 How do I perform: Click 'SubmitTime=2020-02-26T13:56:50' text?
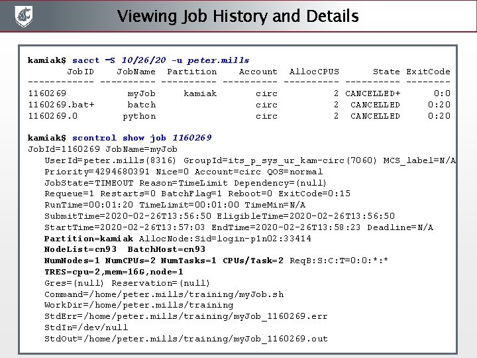(x=128, y=216)
